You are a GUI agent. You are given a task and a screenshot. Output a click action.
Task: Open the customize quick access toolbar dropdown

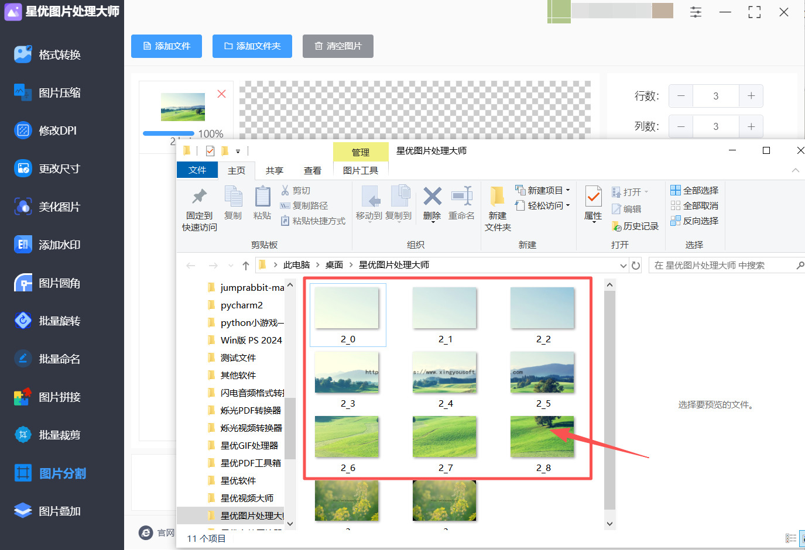[x=238, y=152]
